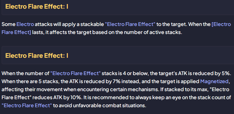234x114 pixels.
Task: Click the '[Electro' bracketed link after 'When the'
Action: click(x=221, y=24)
